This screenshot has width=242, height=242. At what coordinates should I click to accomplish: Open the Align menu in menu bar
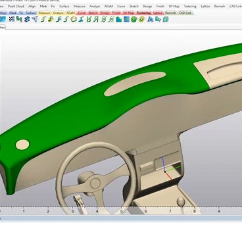coord(32,6)
